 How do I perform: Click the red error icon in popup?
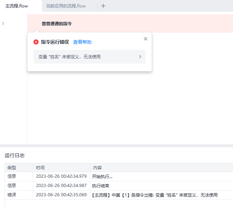coord(36,42)
